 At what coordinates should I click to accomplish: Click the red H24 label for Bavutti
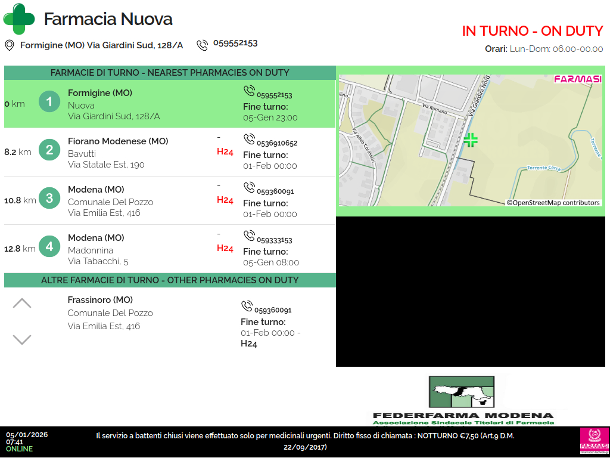click(x=225, y=152)
